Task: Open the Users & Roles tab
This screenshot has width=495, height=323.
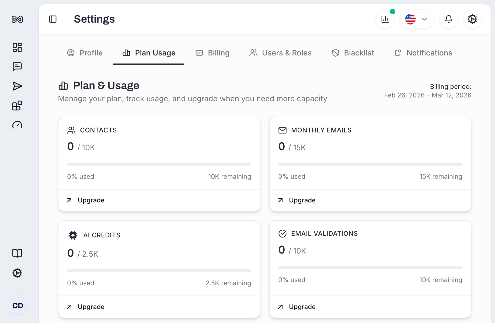Action: tap(280, 53)
